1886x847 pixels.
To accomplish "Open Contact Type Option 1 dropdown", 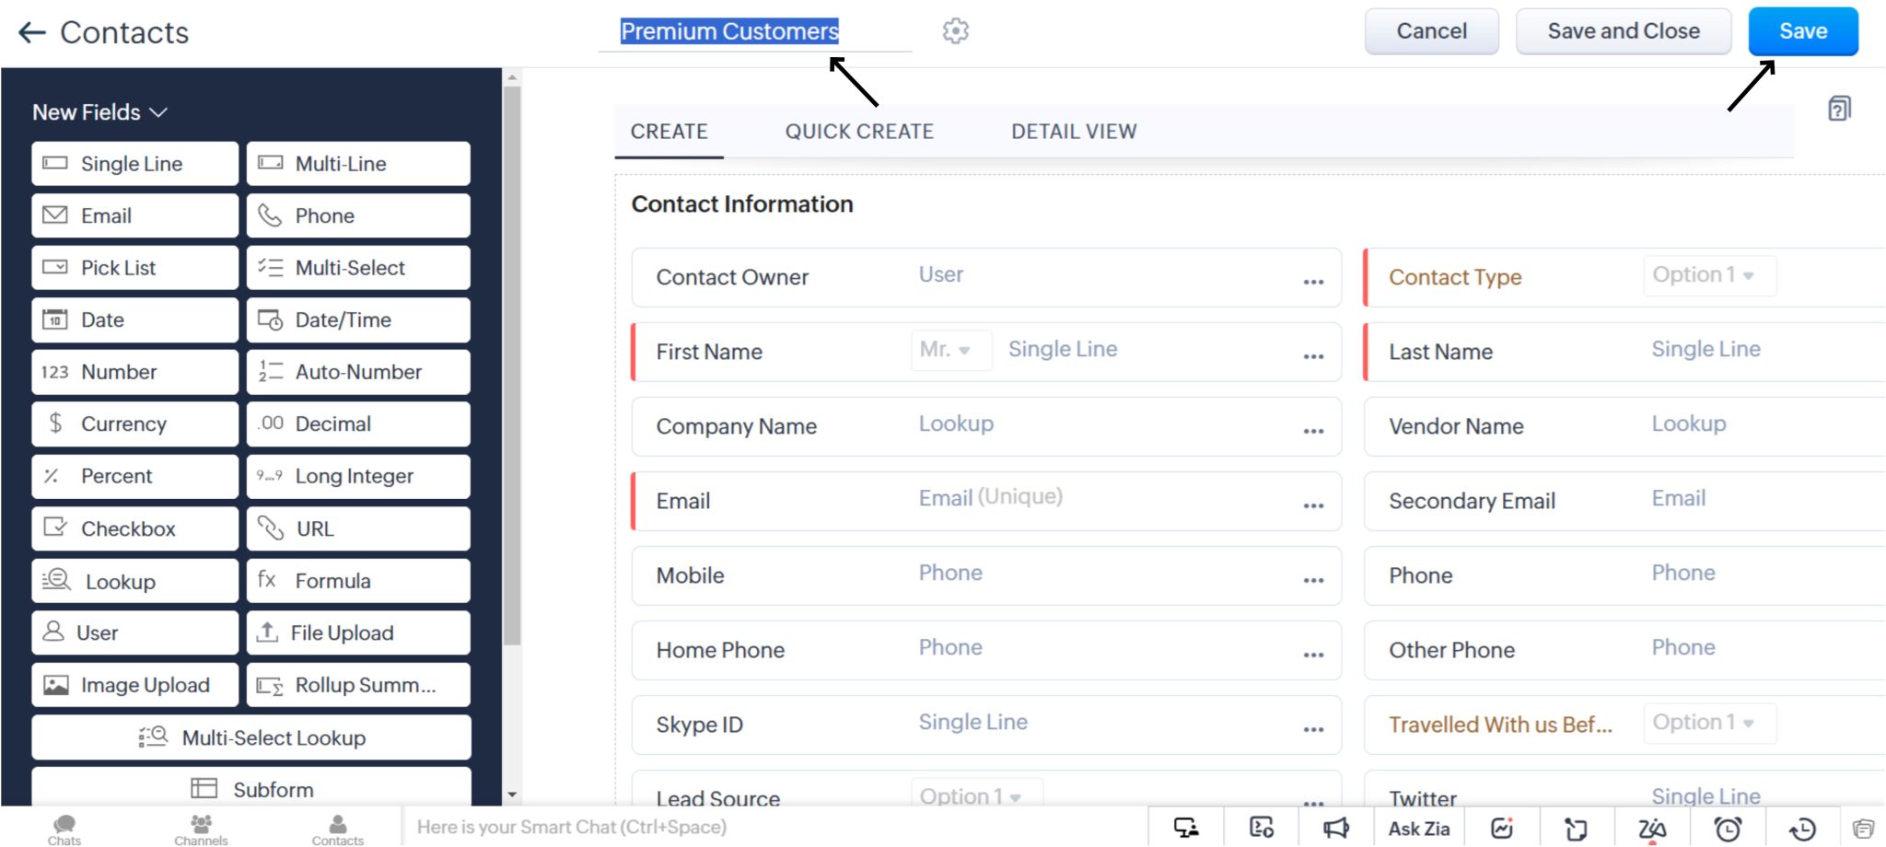I will coord(1709,275).
